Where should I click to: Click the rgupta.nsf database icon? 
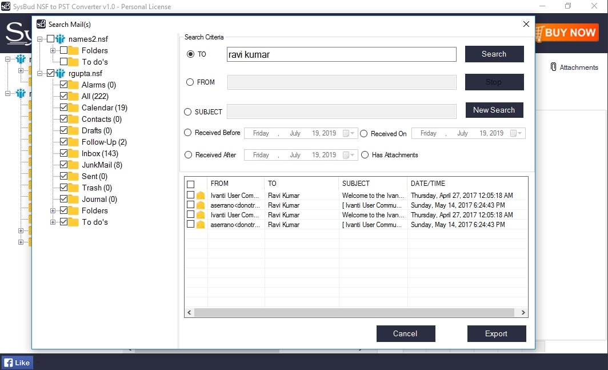(x=61, y=73)
